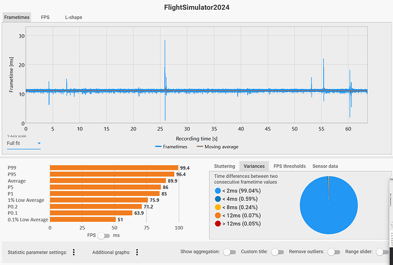Open Statistic parameter settings three-dot menu
Viewport: 393px width, 265px height.
pyautogui.click(x=73, y=252)
